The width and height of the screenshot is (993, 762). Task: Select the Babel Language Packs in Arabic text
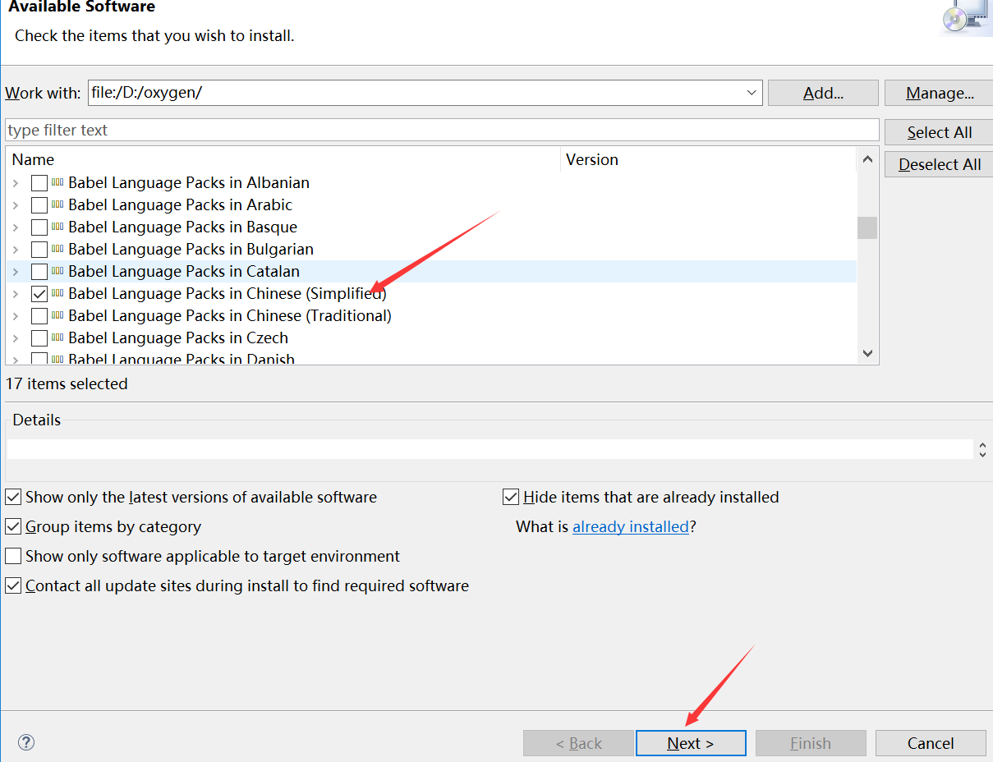(181, 204)
